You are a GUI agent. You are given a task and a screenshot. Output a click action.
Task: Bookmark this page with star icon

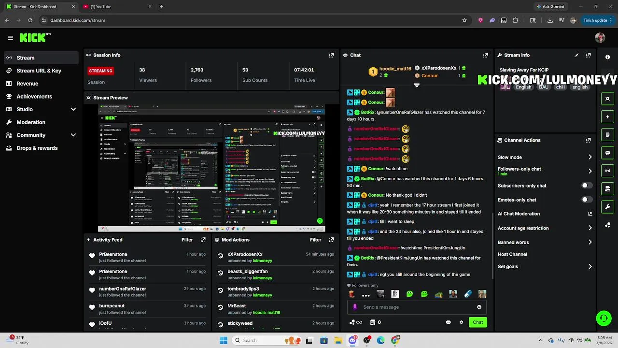pyautogui.click(x=464, y=20)
